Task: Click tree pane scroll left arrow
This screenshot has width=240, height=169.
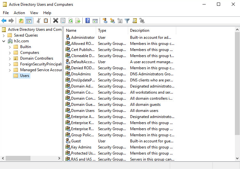Action: click(3, 158)
